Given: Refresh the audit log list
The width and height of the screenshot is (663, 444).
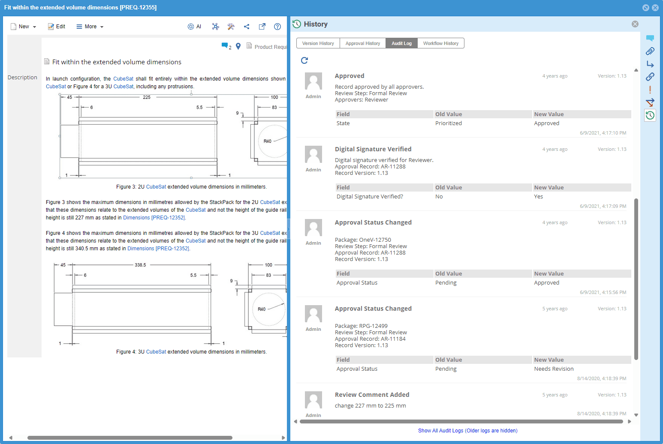Looking at the screenshot, I should [x=304, y=60].
